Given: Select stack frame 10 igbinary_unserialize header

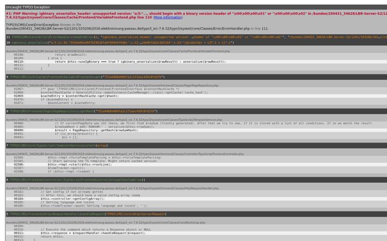Looking at the screenshot, I should (x=196, y=43).
